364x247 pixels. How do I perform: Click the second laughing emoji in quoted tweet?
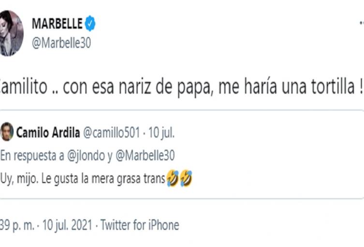click(x=186, y=180)
